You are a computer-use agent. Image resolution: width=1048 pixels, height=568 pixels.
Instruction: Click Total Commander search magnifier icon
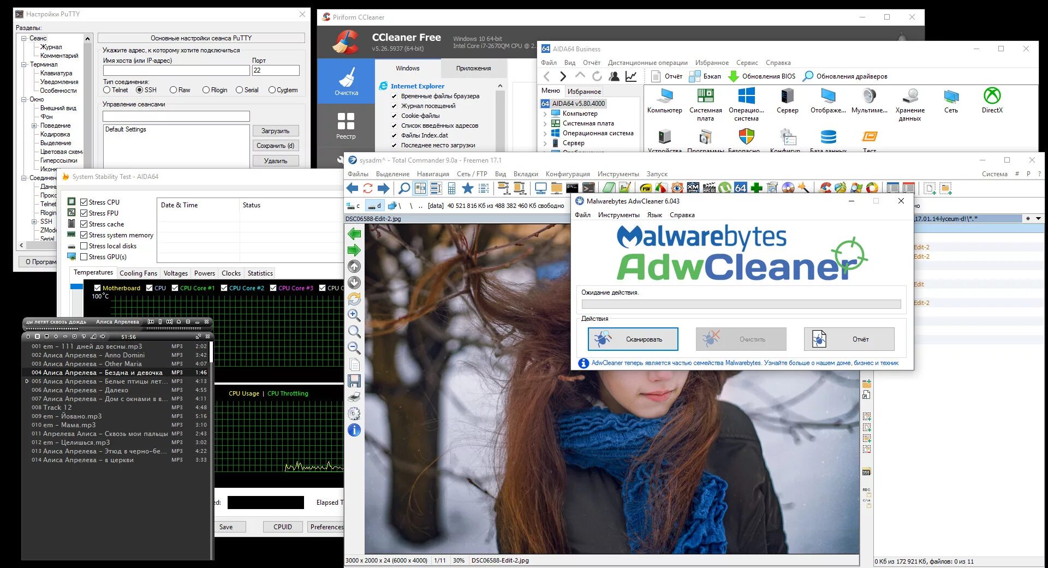click(x=404, y=188)
